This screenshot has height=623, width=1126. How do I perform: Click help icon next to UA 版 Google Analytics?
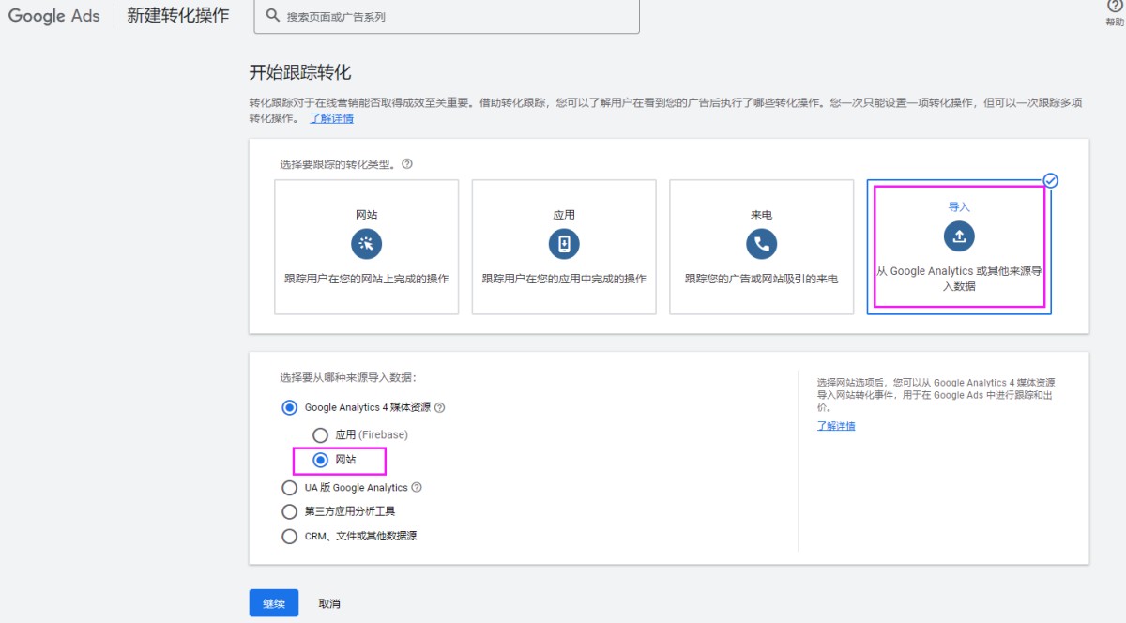[417, 488]
